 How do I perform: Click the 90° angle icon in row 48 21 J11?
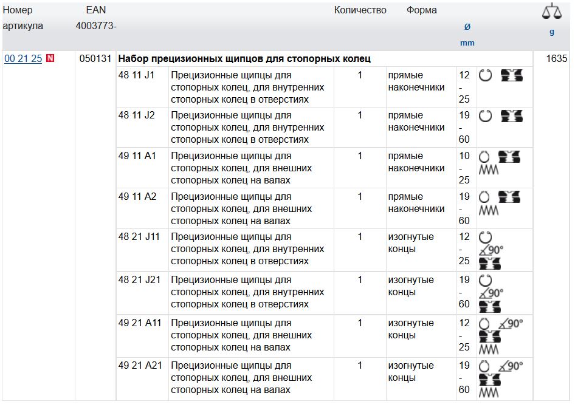tap(491, 250)
